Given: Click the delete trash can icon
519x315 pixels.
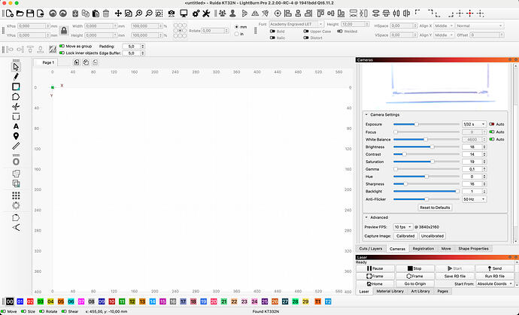Looking at the screenshot, I should pos(106,14).
